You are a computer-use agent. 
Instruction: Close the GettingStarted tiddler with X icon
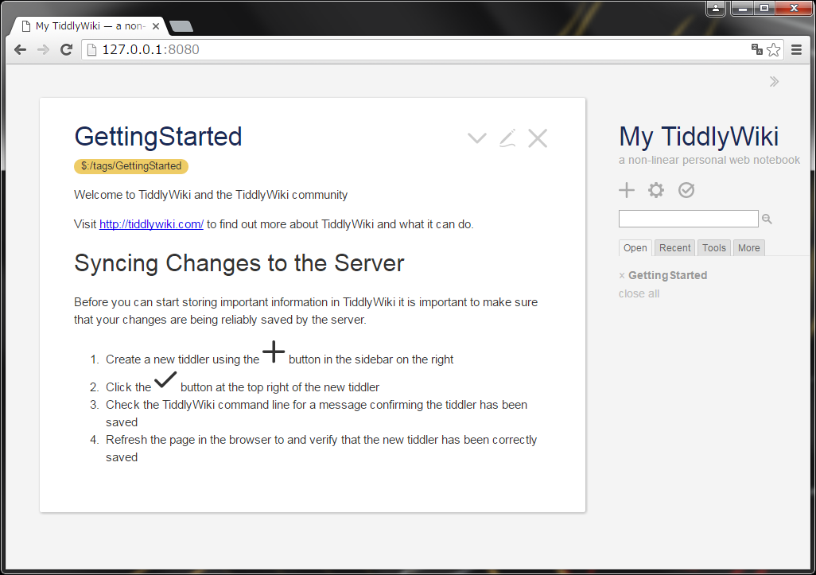tap(538, 138)
